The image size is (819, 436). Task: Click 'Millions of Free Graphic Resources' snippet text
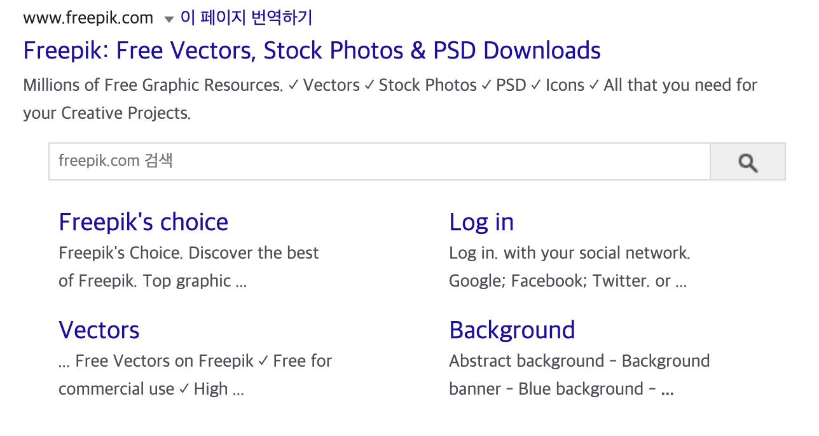point(153,85)
